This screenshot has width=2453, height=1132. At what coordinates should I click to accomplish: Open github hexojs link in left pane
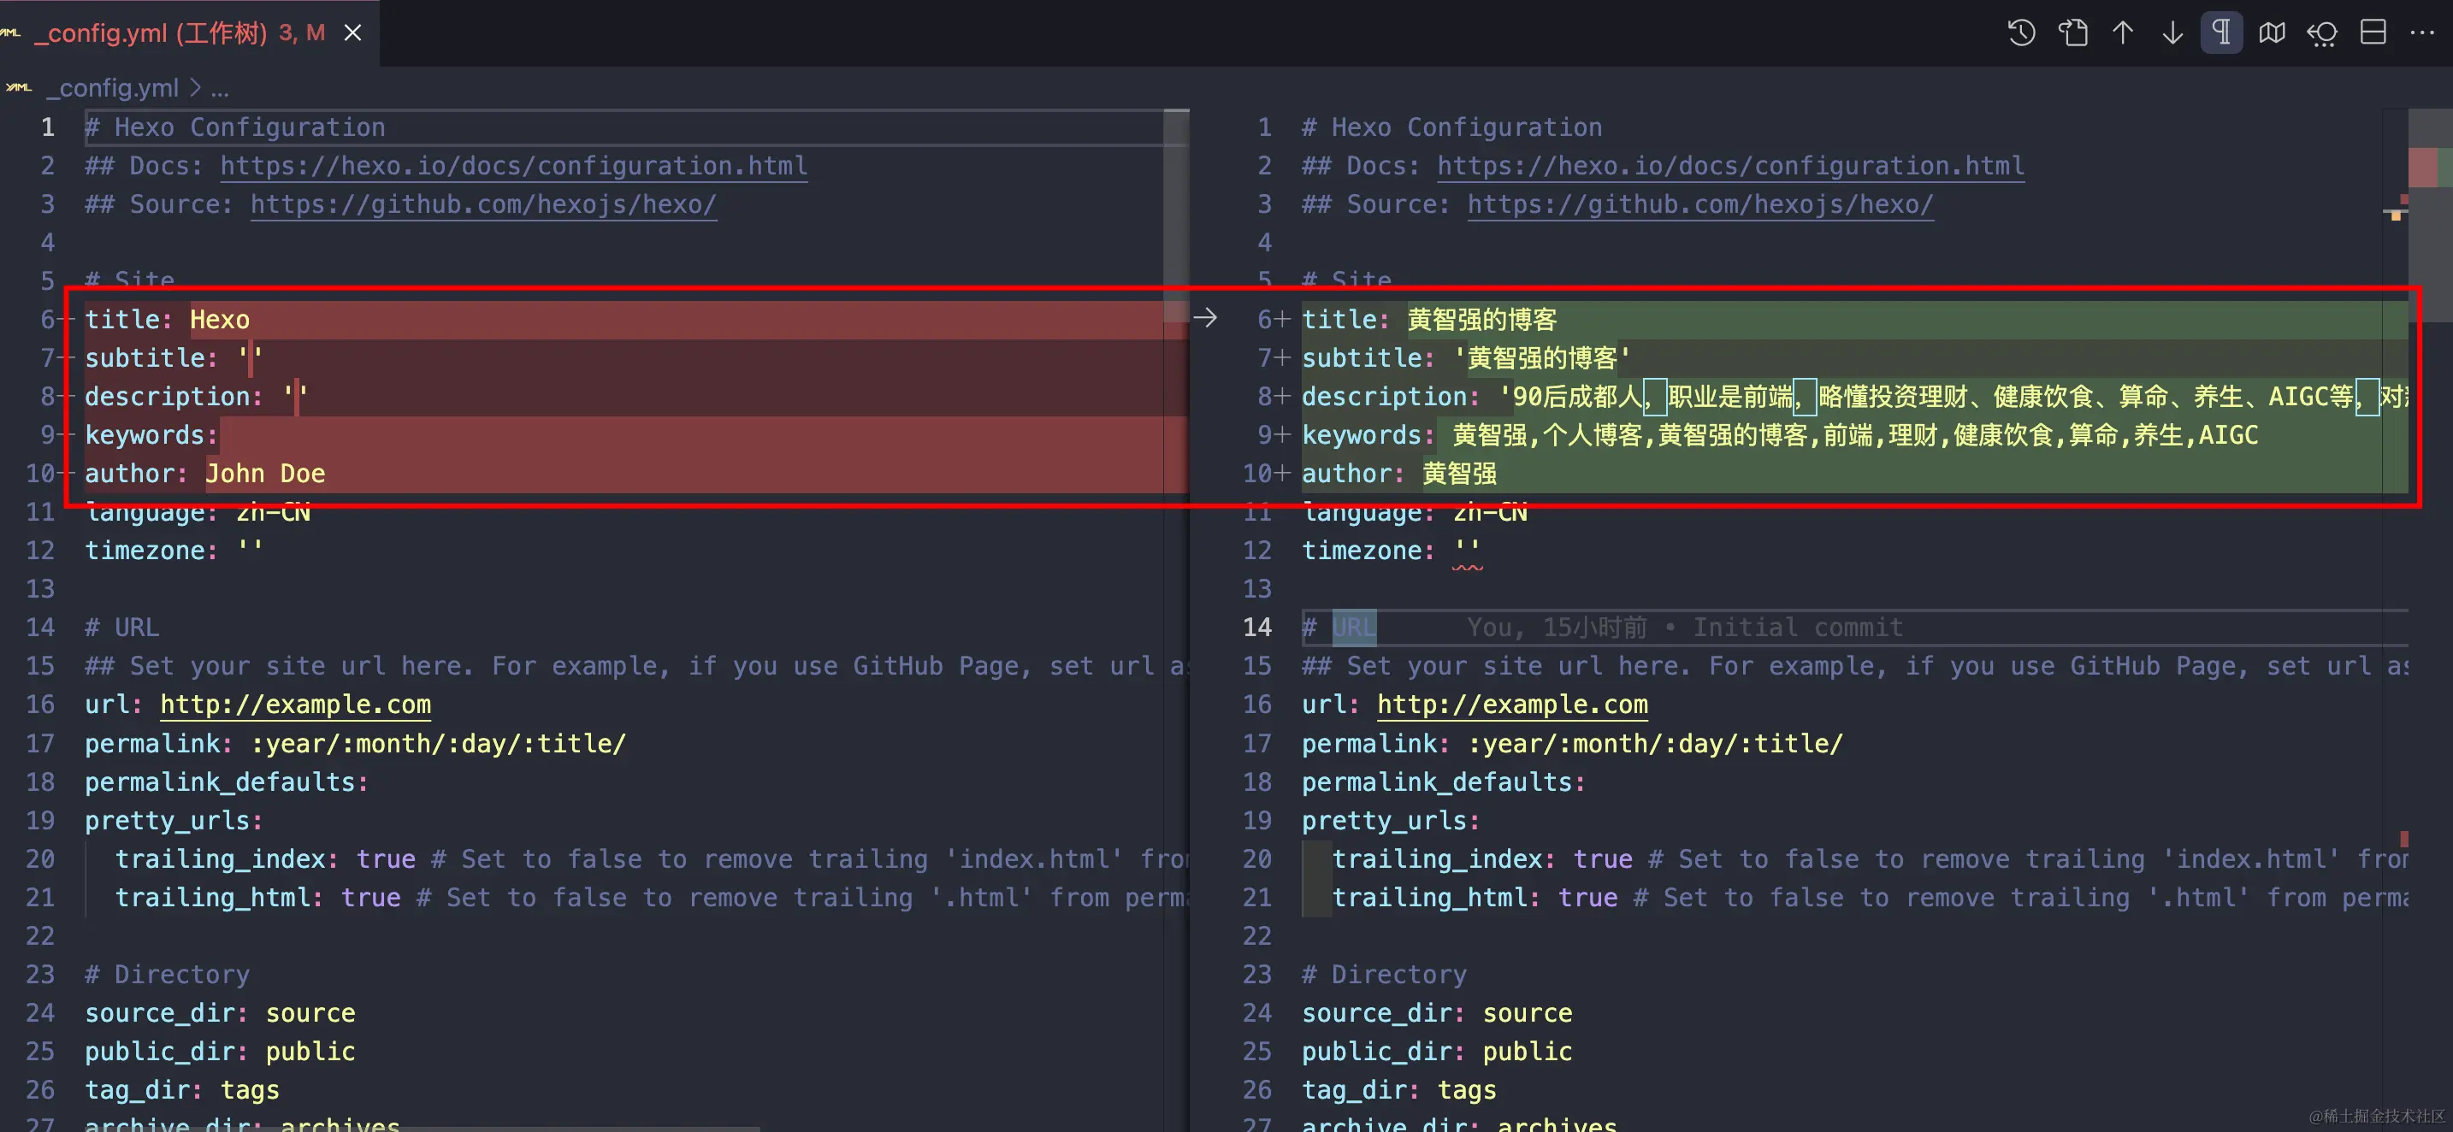click(x=482, y=204)
